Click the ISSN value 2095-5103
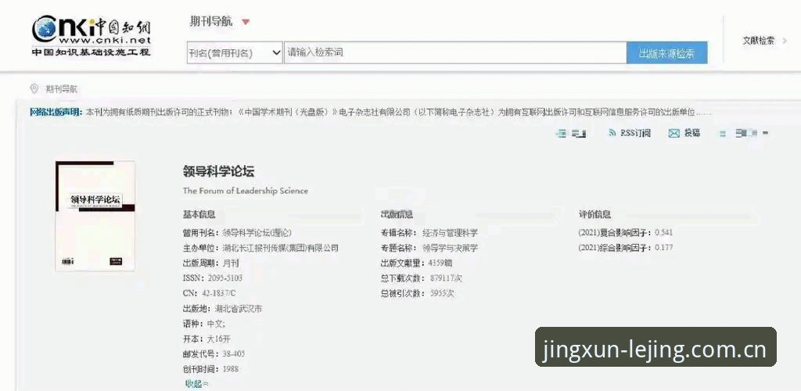The image size is (801, 391). click(225, 278)
